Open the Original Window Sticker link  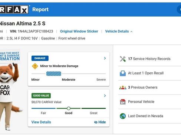coord(79,31)
